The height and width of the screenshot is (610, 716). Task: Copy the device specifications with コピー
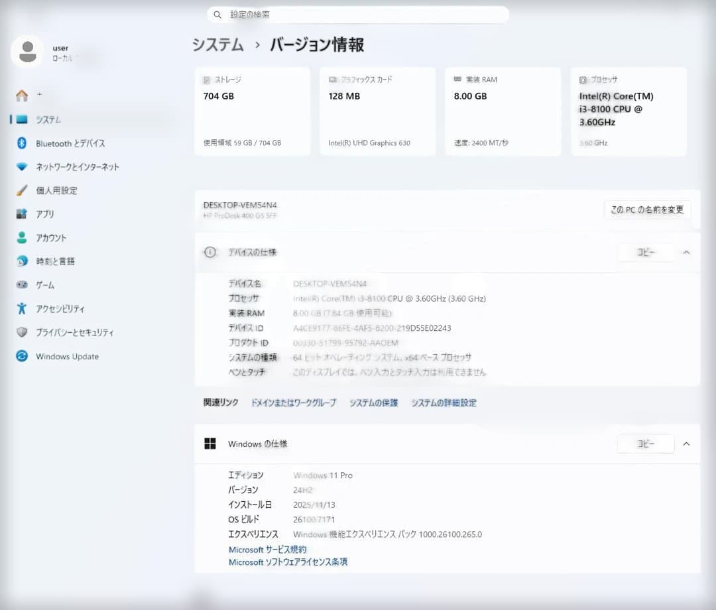pyautogui.click(x=645, y=253)
